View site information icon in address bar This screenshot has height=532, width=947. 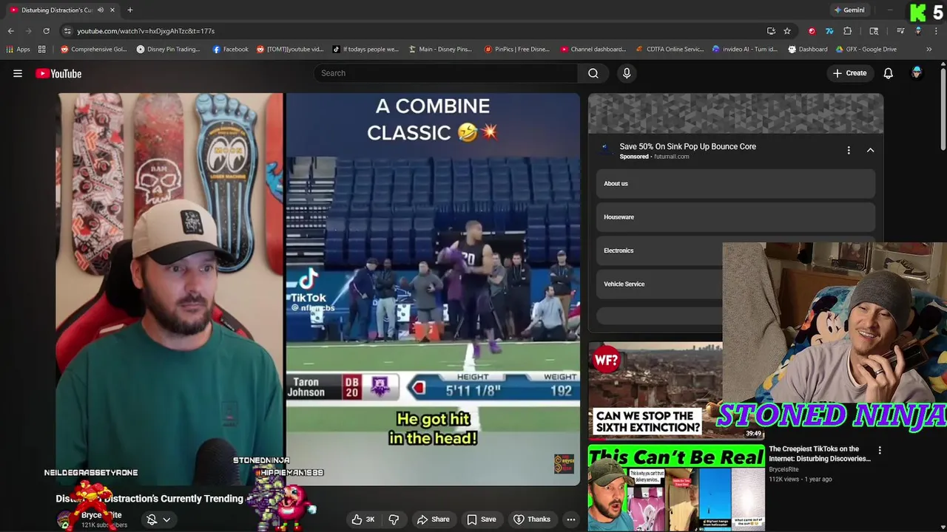(67, 31)
